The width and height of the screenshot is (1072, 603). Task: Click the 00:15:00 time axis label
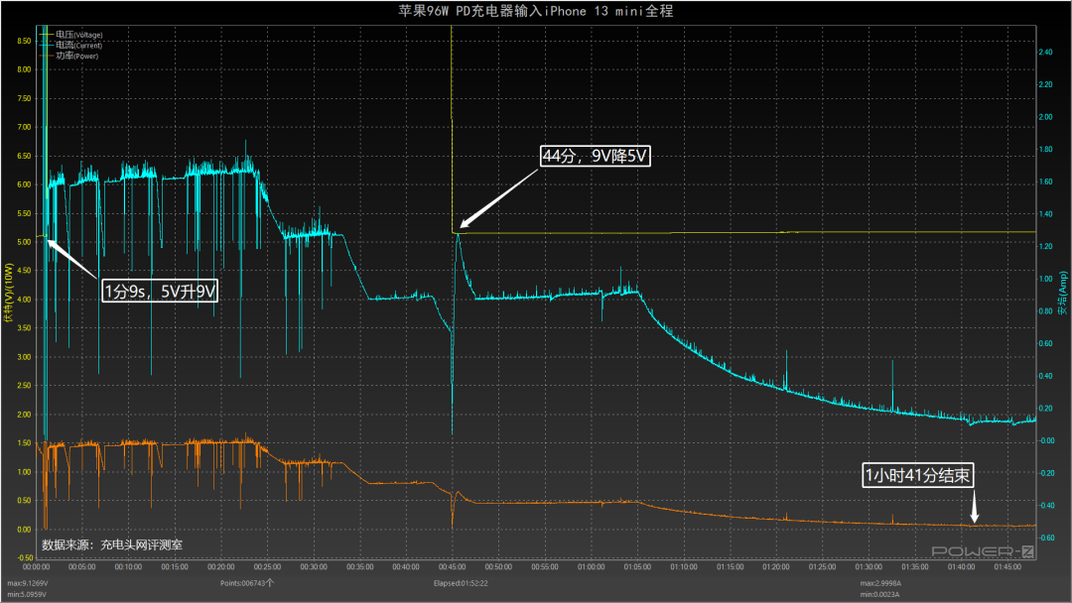(x=175, y=567)
